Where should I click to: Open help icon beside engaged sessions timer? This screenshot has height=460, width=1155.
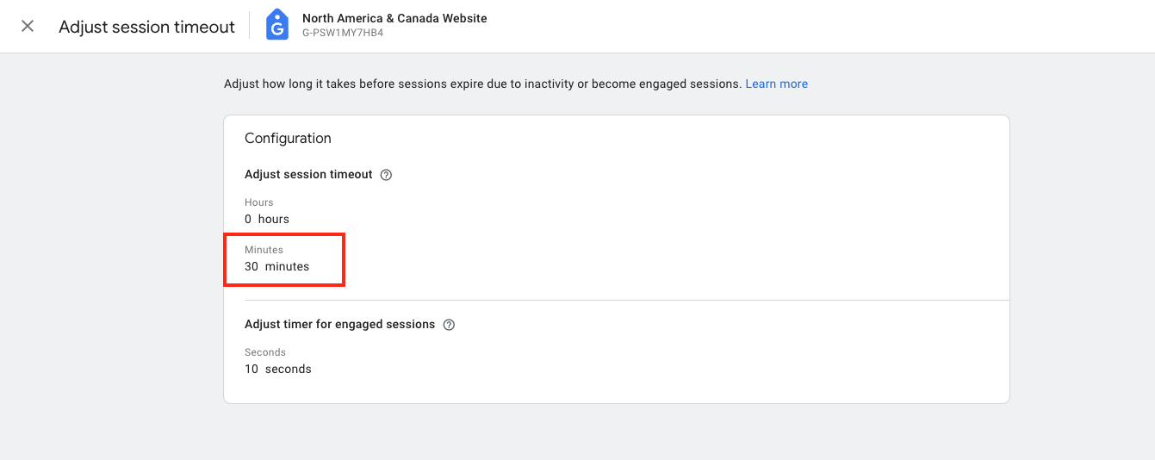[x=448, y=325]
